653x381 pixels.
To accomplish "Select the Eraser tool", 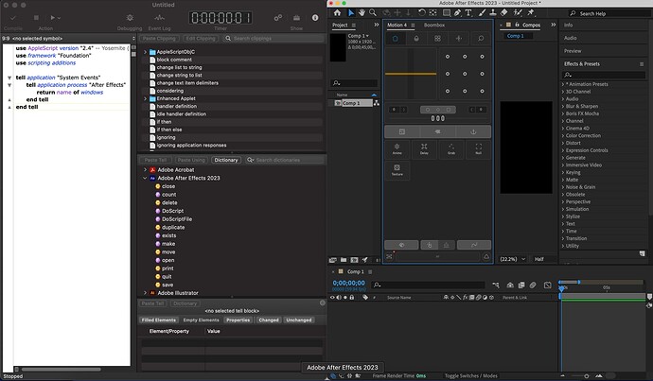I will pyautogui.click(x=503, y=13).
